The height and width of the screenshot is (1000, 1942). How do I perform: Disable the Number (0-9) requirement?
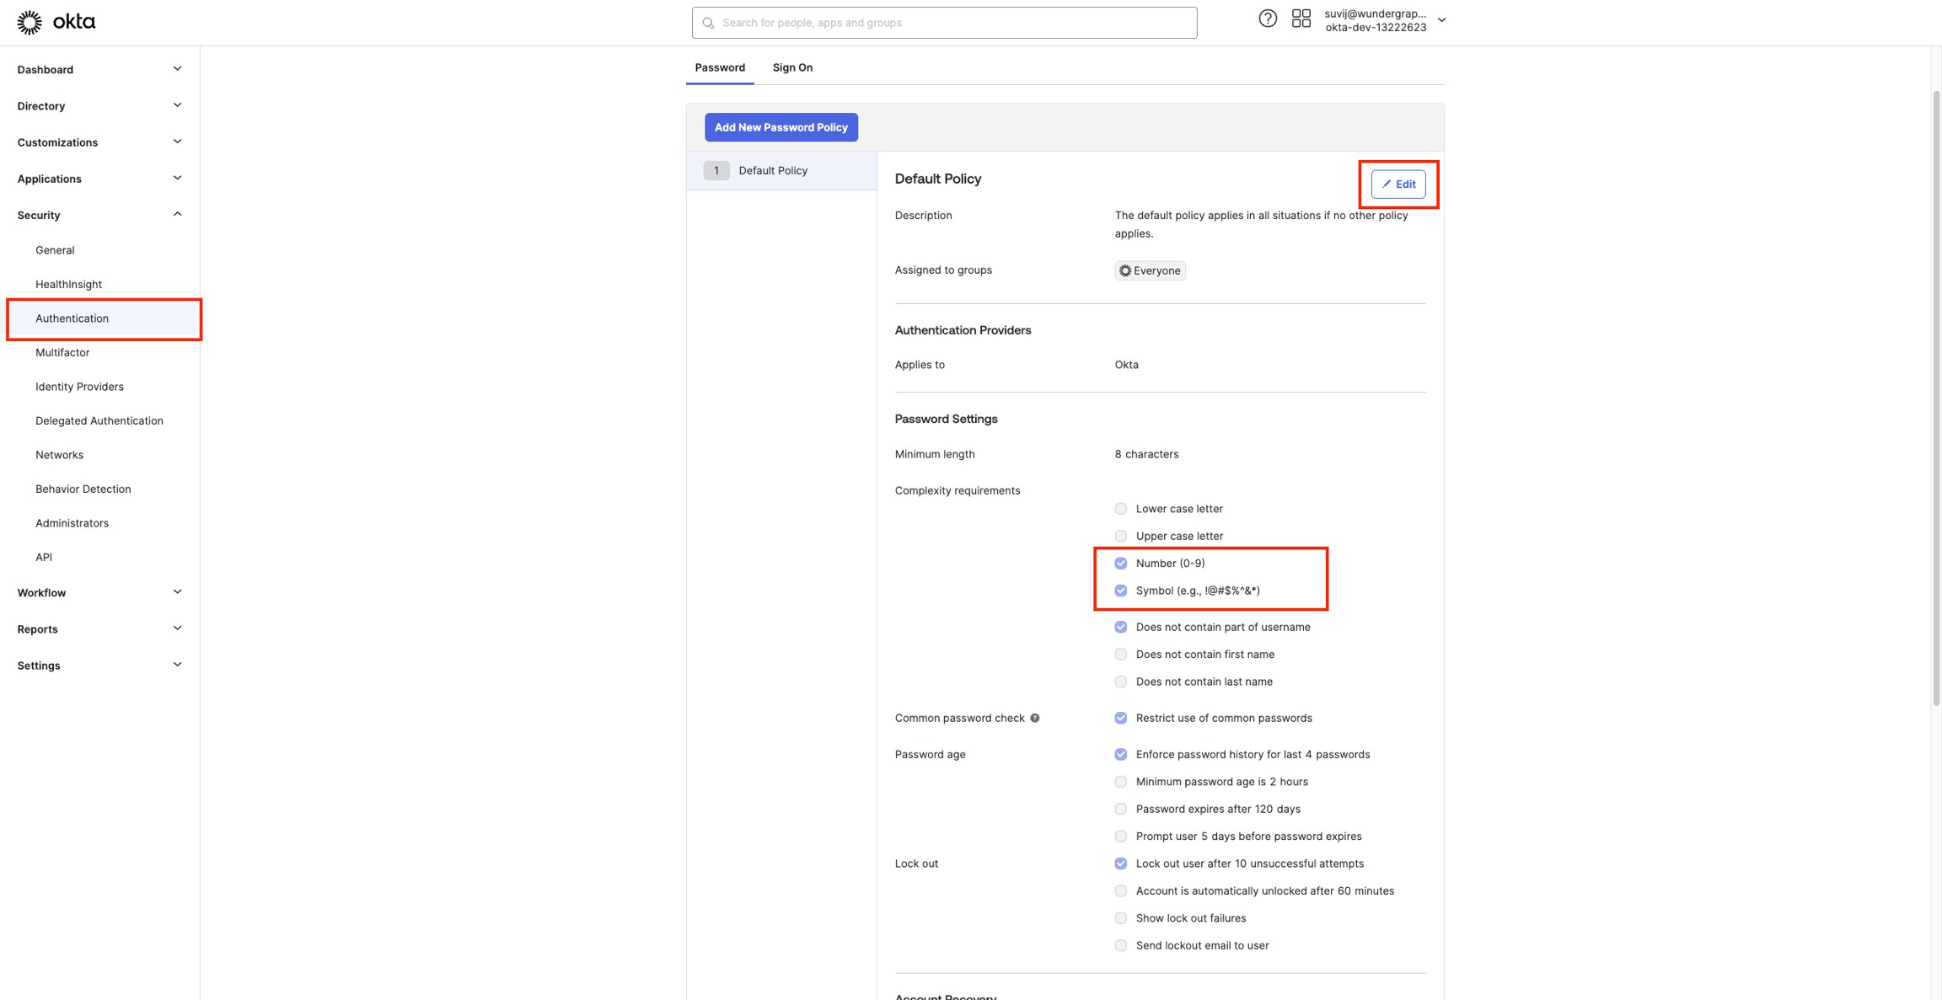click(1120, 563)
